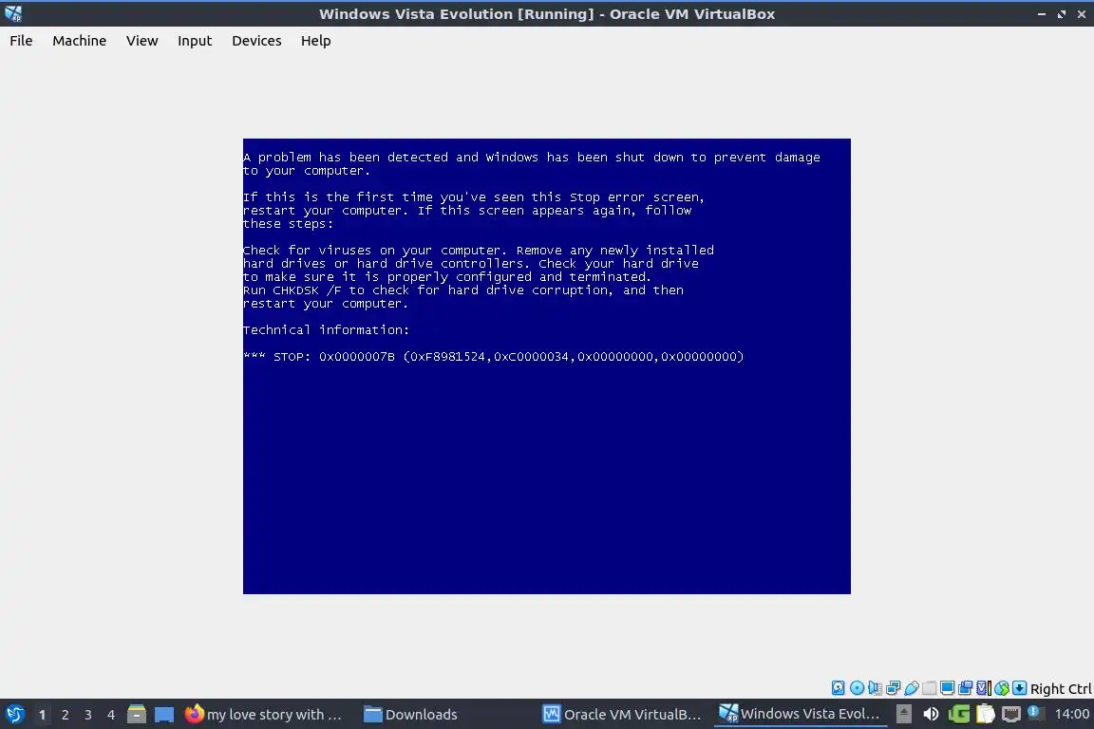This screenshot has height=729, width=1094.
Task: Click the green G tray icon
Action: pyautogui.click(x=958, y=714)
